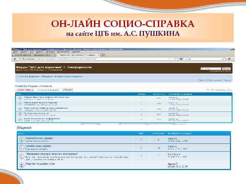Viewport: 246px width, 184px height.
Task: Open Жизненная ситуация forum
Action: pos(52,154)
